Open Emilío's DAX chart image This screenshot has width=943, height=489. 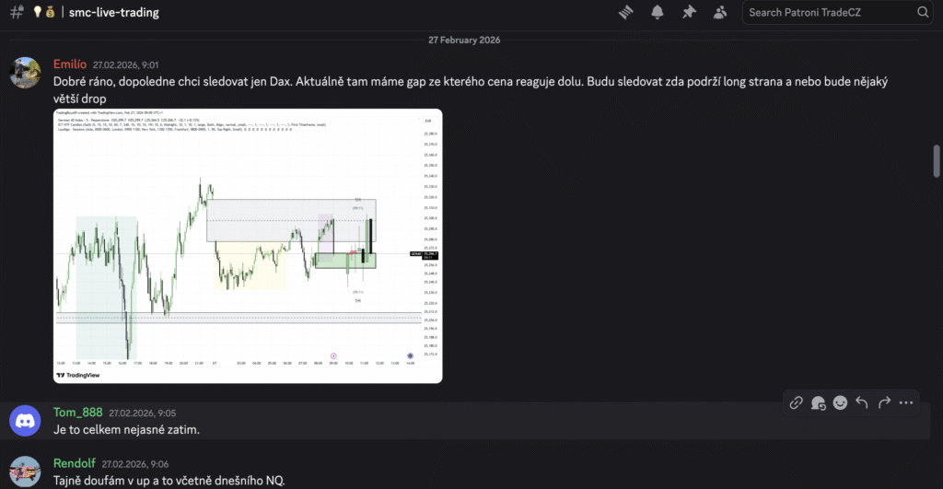[248, 245]
